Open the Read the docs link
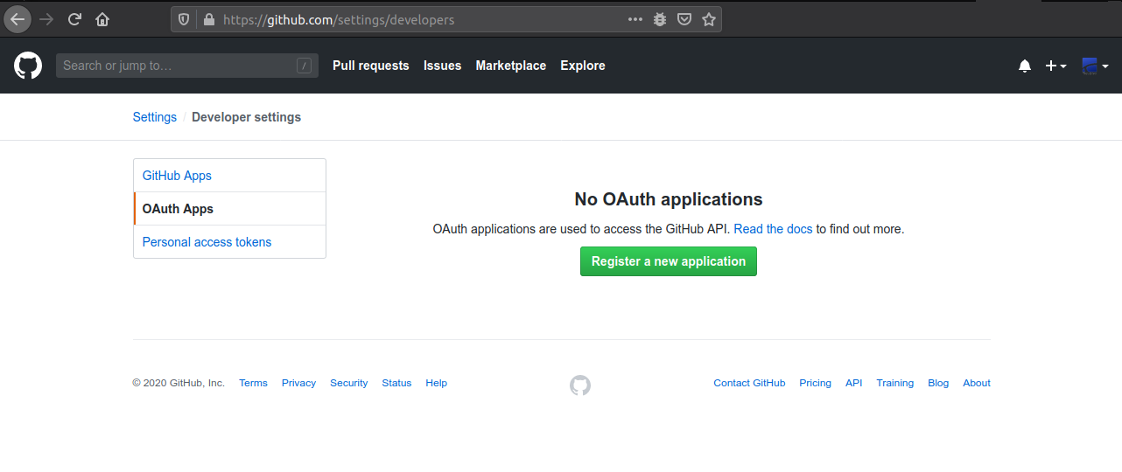The image size is (1122, 472). 773,229
